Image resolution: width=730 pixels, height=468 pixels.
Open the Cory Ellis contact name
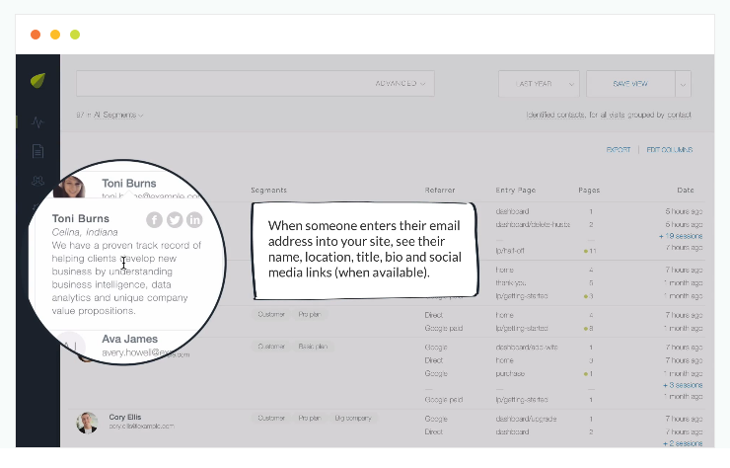124,417
